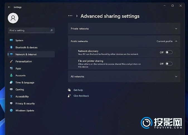
Task: Expand Private networks chevron
Action: click(x=176, y=29)
